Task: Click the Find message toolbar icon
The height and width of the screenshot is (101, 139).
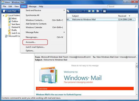Action: pos(98,11)
